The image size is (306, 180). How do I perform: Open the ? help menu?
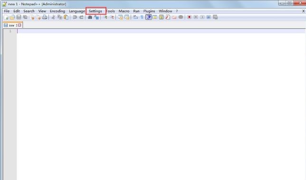point(177,11)
